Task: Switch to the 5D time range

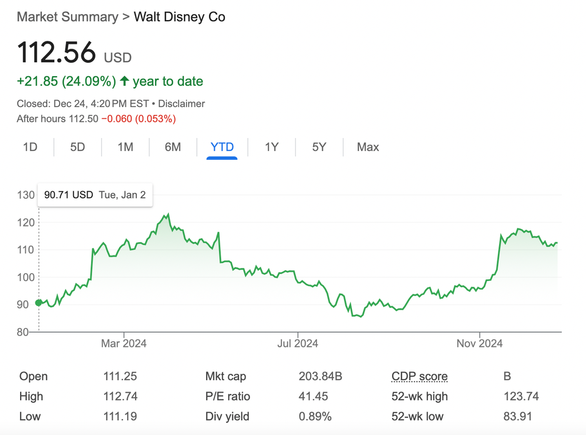Action: coord(78,147)
